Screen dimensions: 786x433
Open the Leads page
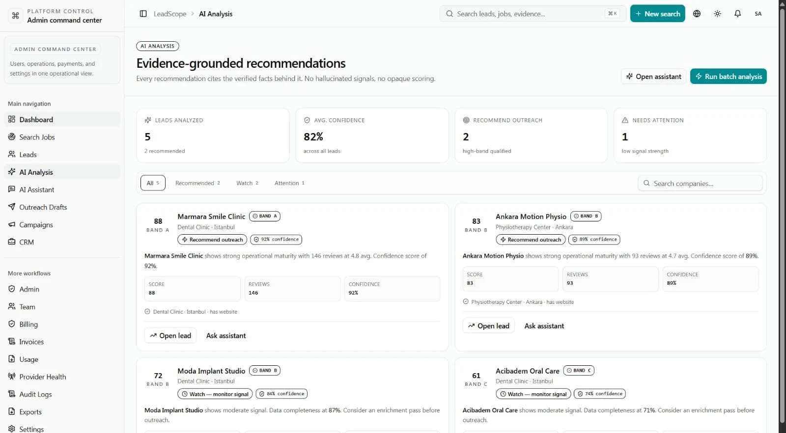tap(62, 155)
